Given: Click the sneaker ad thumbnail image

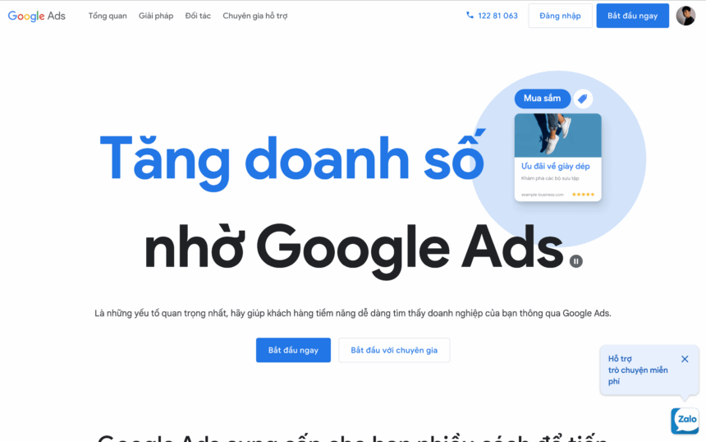Looking at the screenshot, I should 558,136.
